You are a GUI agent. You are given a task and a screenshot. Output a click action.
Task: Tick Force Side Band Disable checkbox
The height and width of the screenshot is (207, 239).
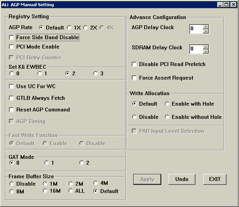pyautogui.click(x=11, y=37)
